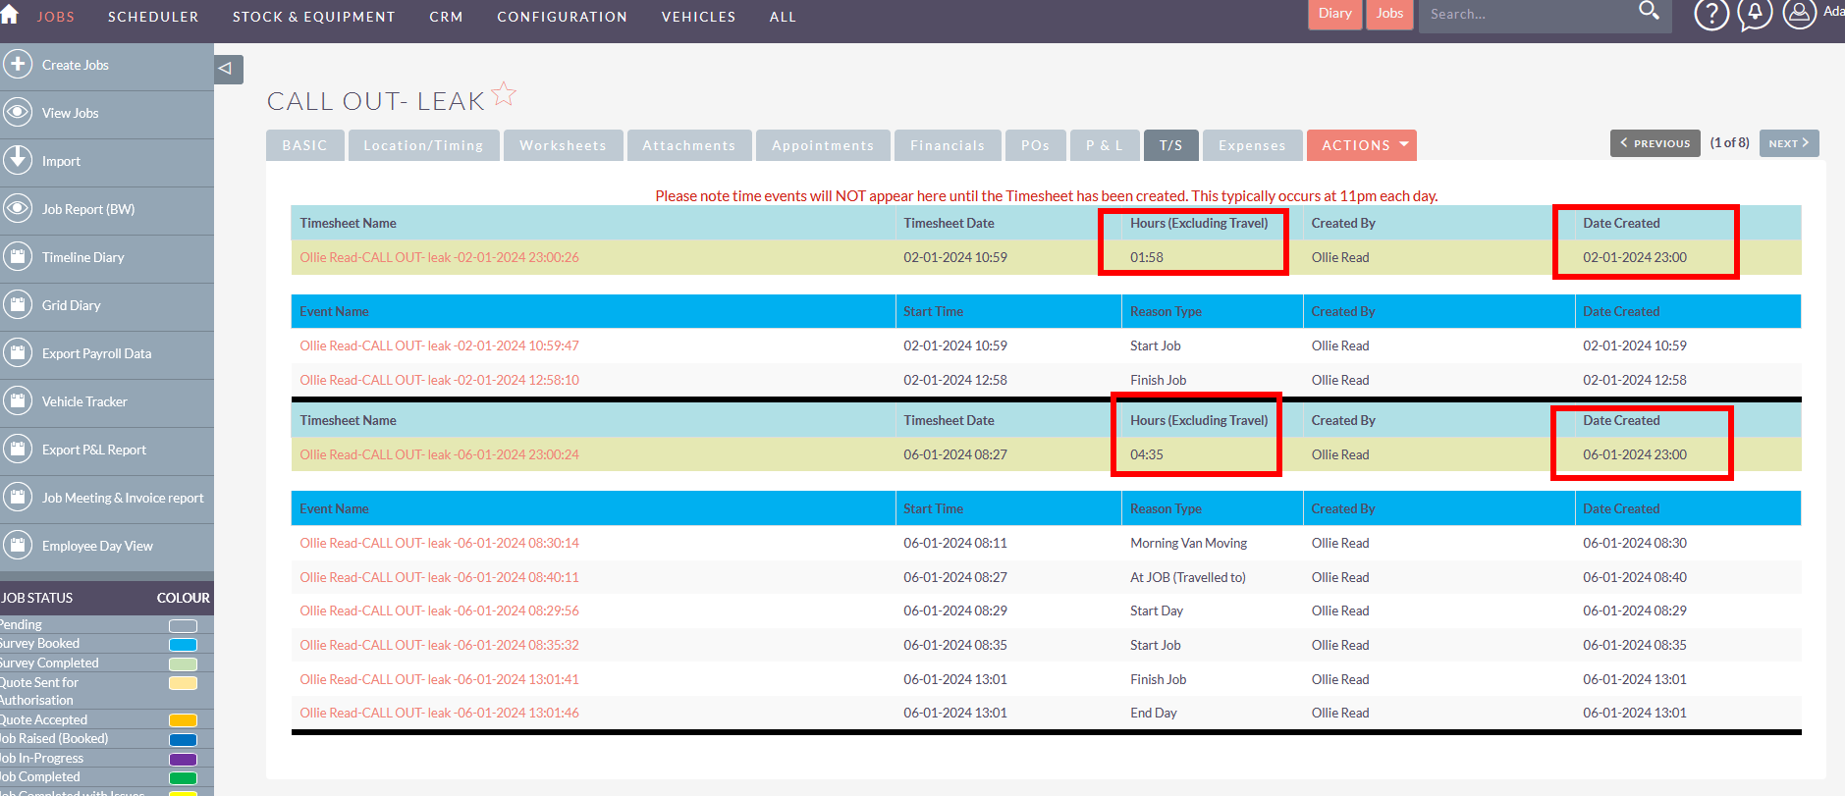Viewport: 1845px width, 796px height.
Task: Open the ACTIONS dropdown
Action: click(1361, 145)
